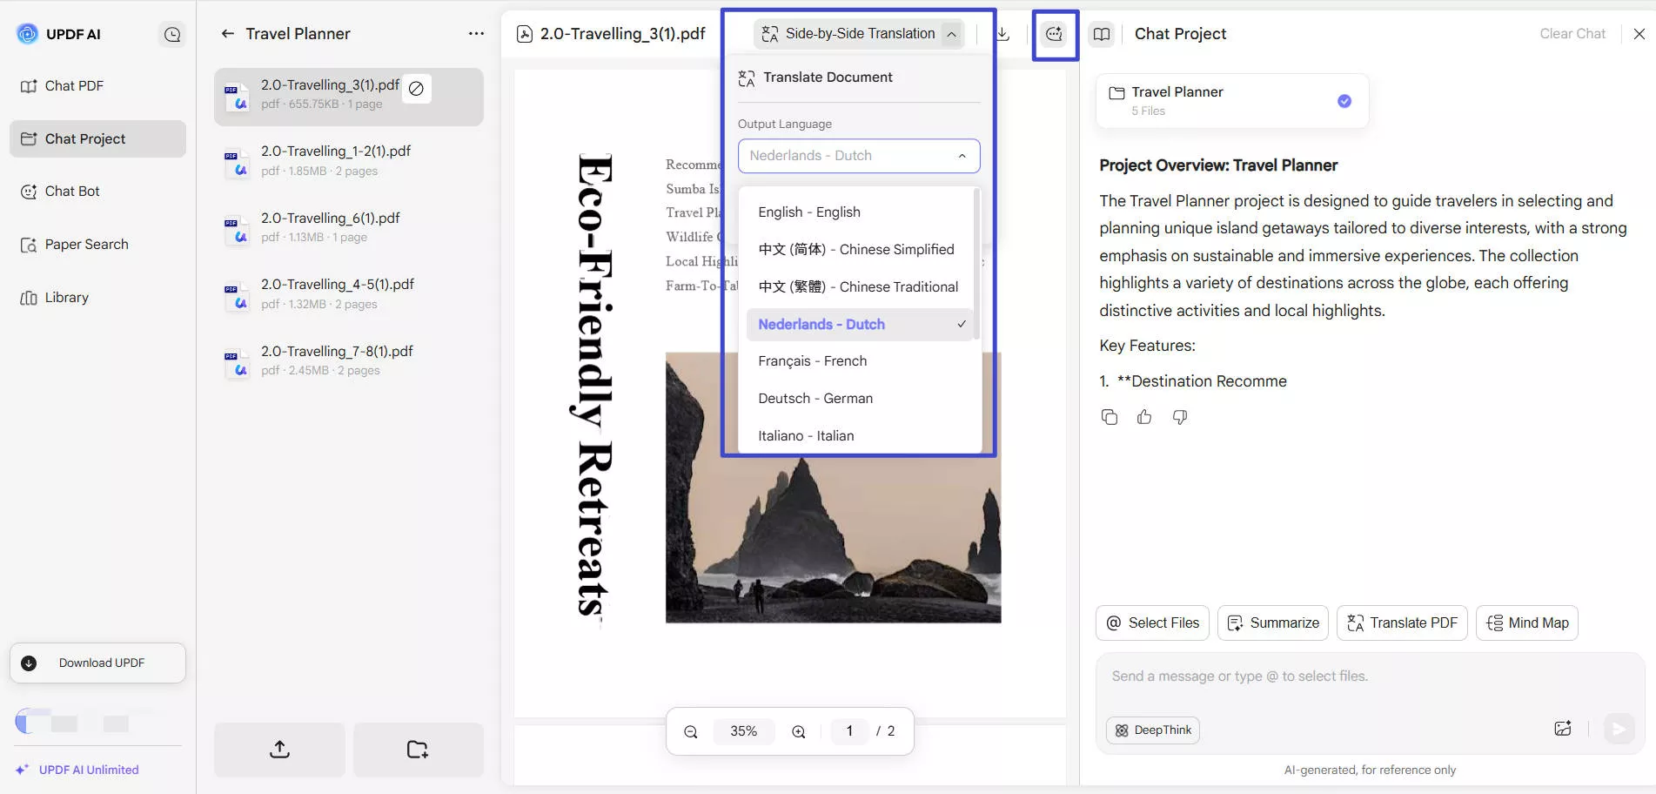Open Travel Planner more options menu
Image resolution: width=1656 pixels, height=794 pixels.
[476, 34]
